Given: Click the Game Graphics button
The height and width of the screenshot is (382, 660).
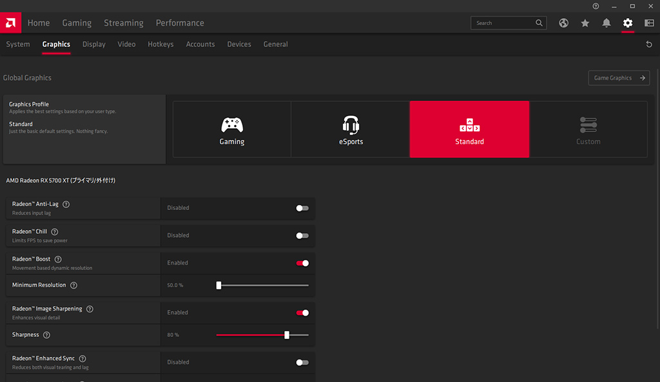Looking at the screenshot, I should tap(619, 78).
